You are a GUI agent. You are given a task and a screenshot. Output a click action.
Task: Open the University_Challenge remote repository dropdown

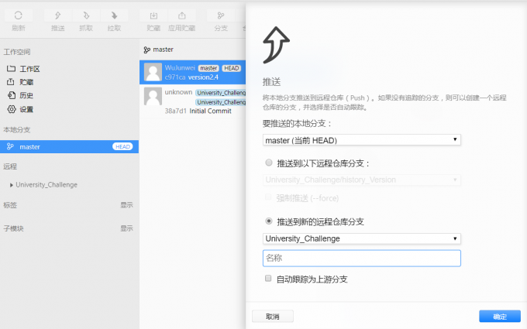click(362, 238)
